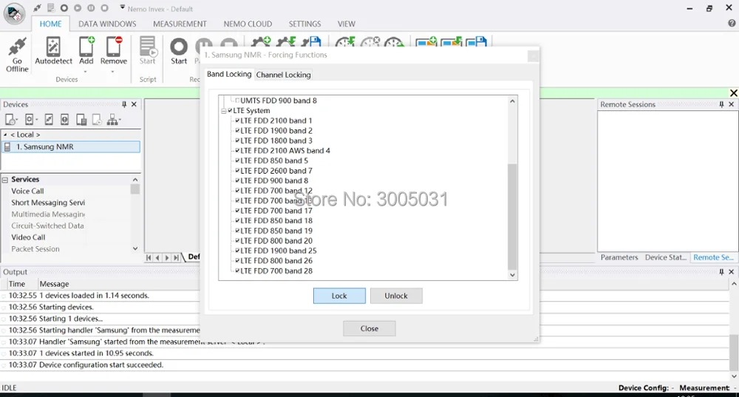Click the Start script icon

(x=148, y=47)
